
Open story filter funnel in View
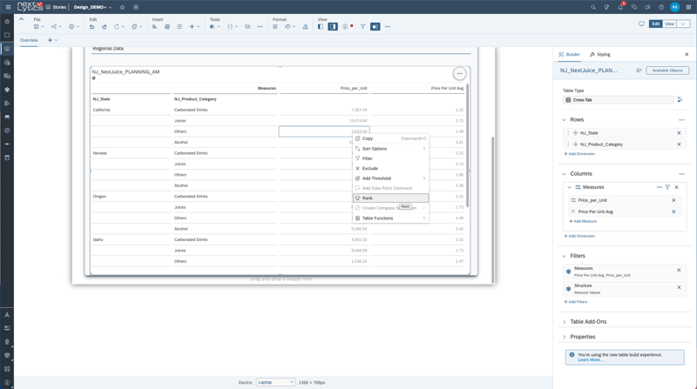[x=362, y=27]
